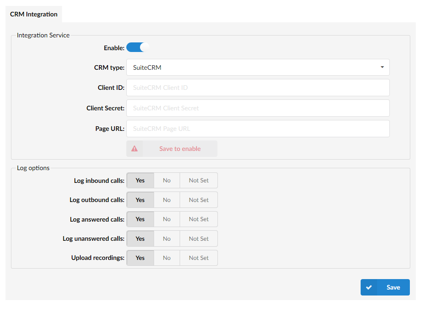The width and height of the screenshot is (424, 311).
Task: Disable Upload recordings by choosing No
Action: pyautogui.click(x=167, y=258)
